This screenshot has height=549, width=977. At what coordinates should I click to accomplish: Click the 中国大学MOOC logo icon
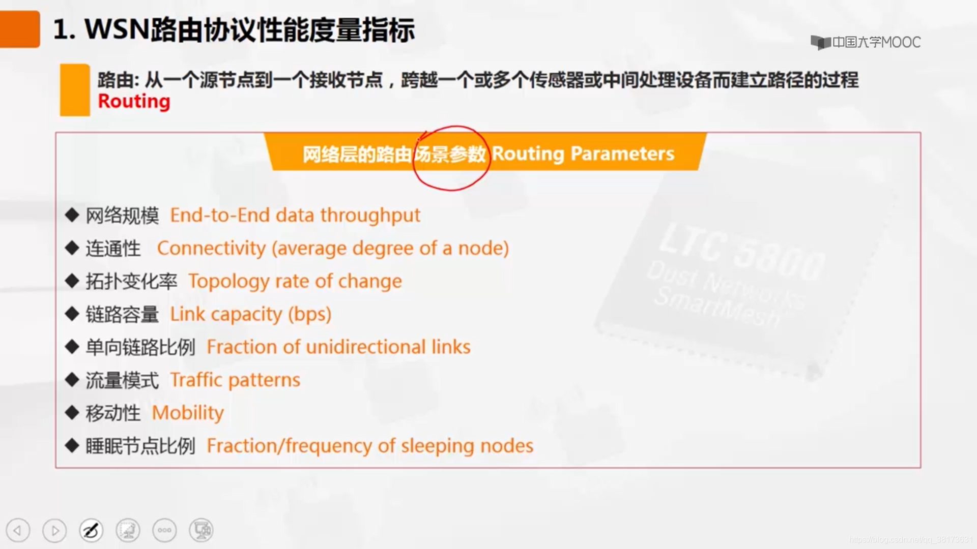821,42
